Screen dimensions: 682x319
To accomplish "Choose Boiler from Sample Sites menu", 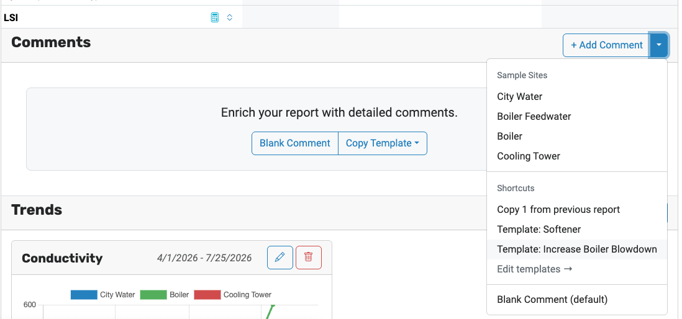I will coord(577,137).
